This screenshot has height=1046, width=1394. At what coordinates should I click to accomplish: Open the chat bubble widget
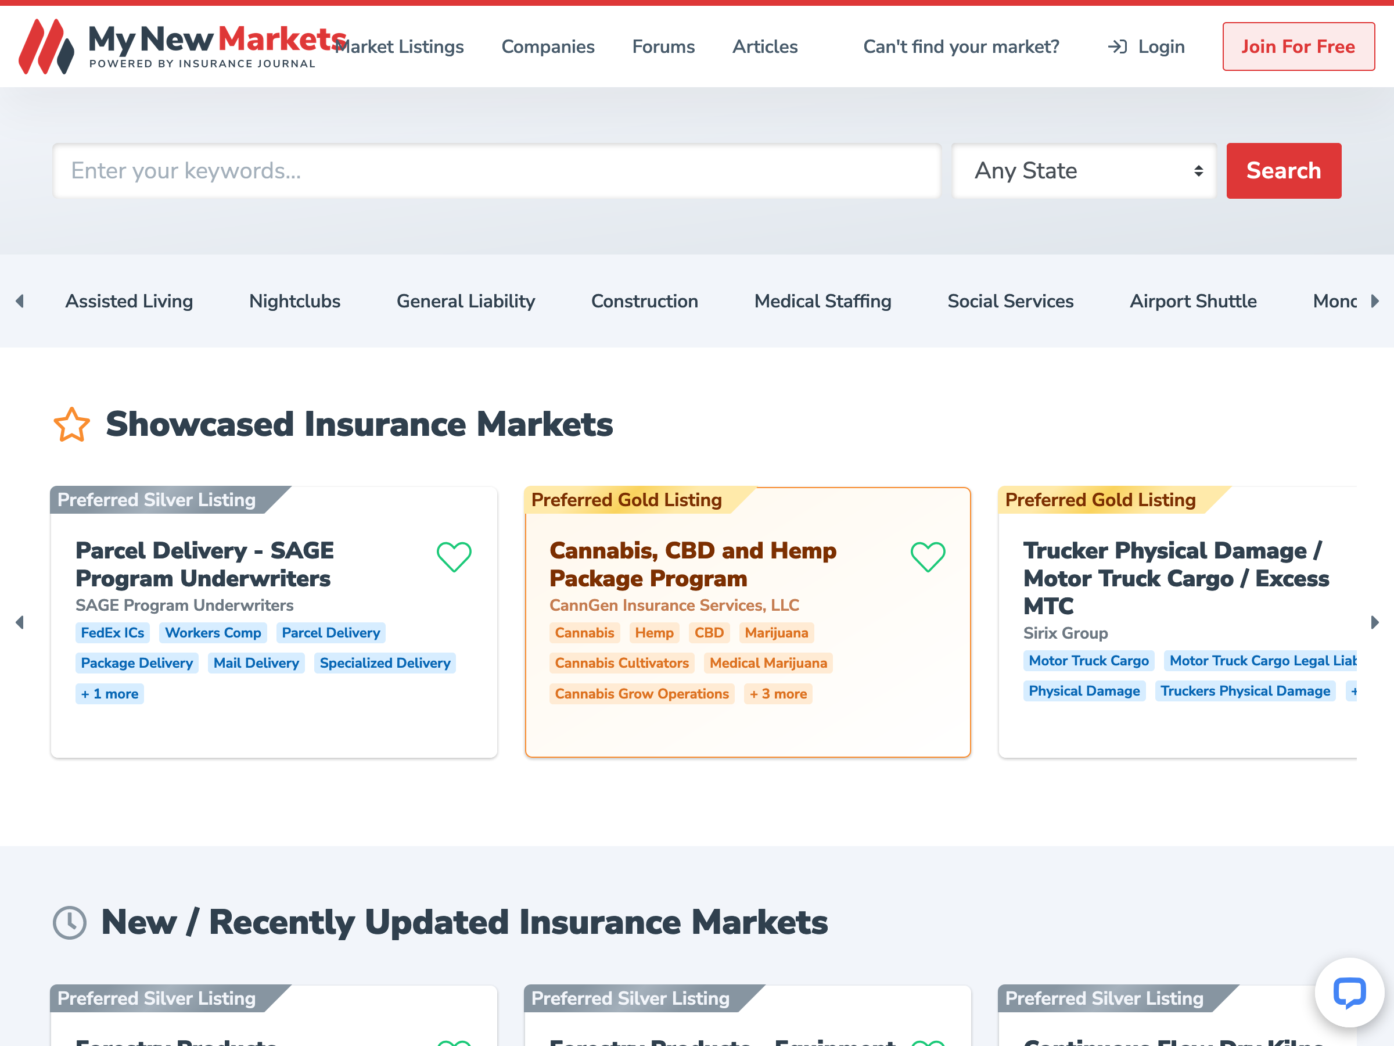click(x=1349, y=993)
